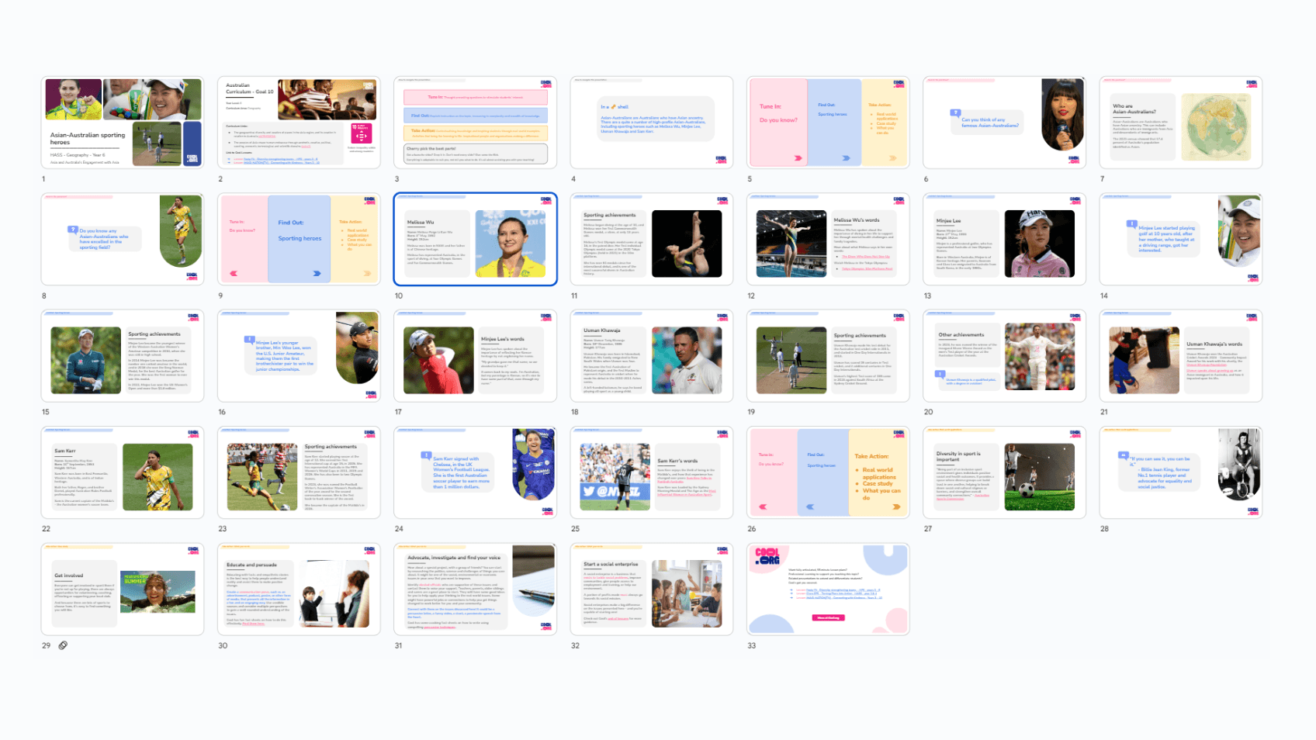Select the highlighted Melissa Wu slide 10
This screenshot has width=1316, height=740.
click(x=475, y=239)
